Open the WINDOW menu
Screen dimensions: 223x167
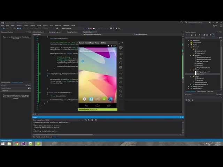coord(66,26)
